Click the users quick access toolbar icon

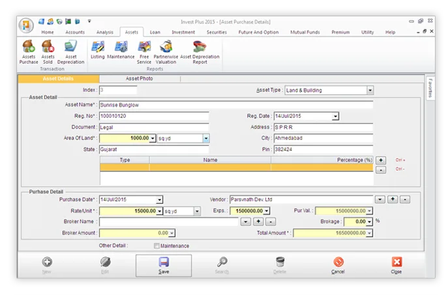50,21
